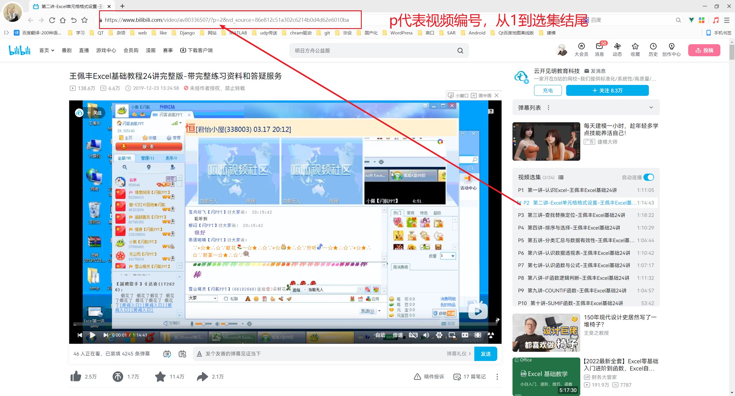735x396 pixels.
Task: Toggle the 自动连播 autoplay switch
Action: (x=649, y=177)
